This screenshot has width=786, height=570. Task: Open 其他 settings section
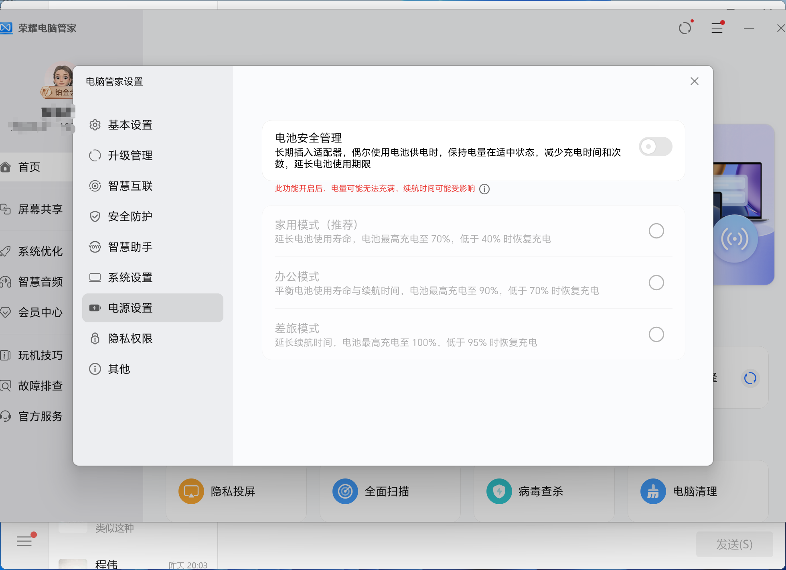pos(119,369)
